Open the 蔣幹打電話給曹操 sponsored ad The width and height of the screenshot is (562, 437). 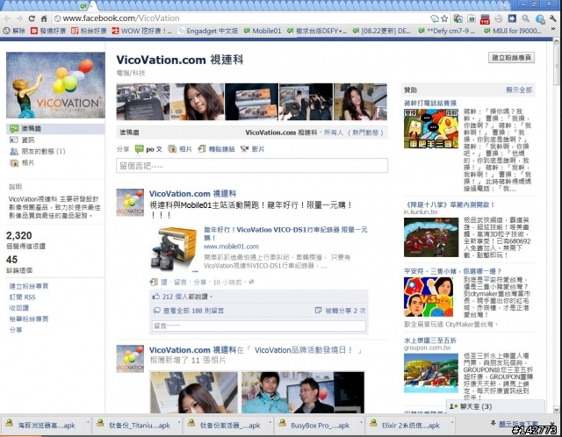(430, 104)
